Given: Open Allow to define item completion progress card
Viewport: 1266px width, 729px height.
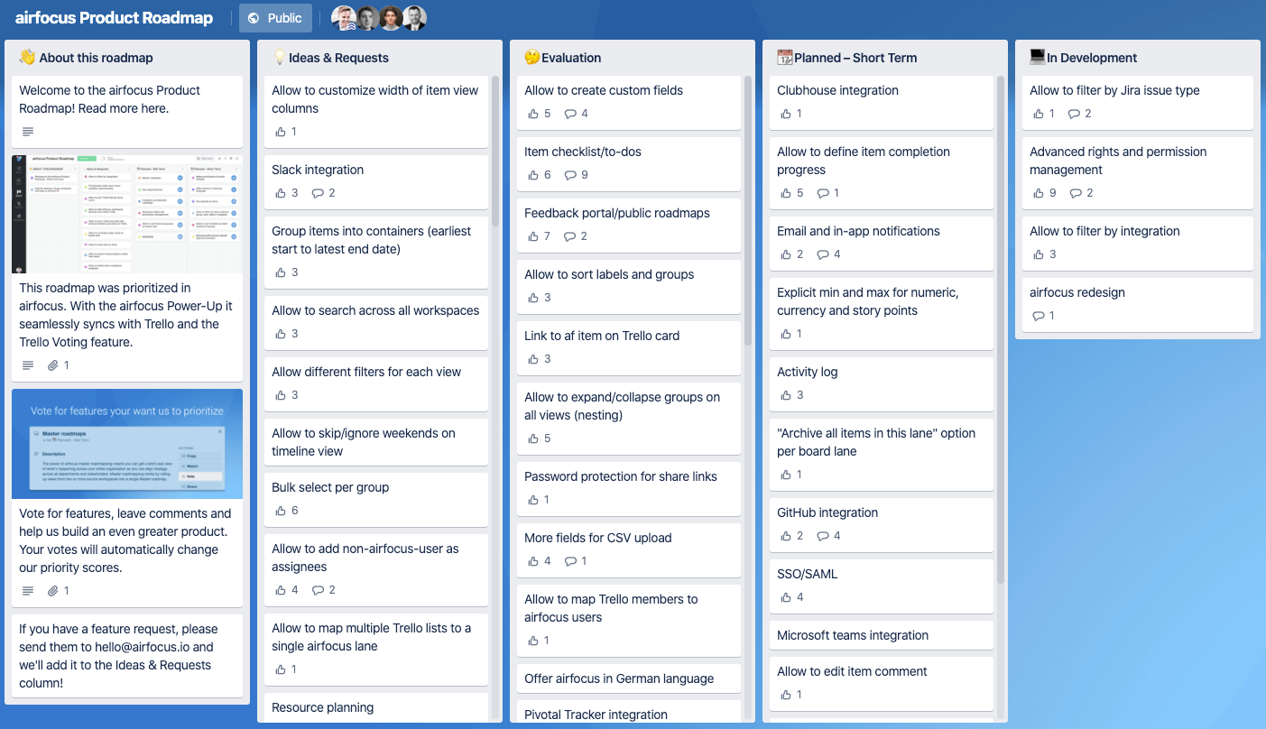Looking at the screenshot, I should pyautogui.click(x=881, y=172).
